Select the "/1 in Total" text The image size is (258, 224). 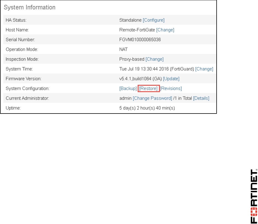[x=182, y=98]
